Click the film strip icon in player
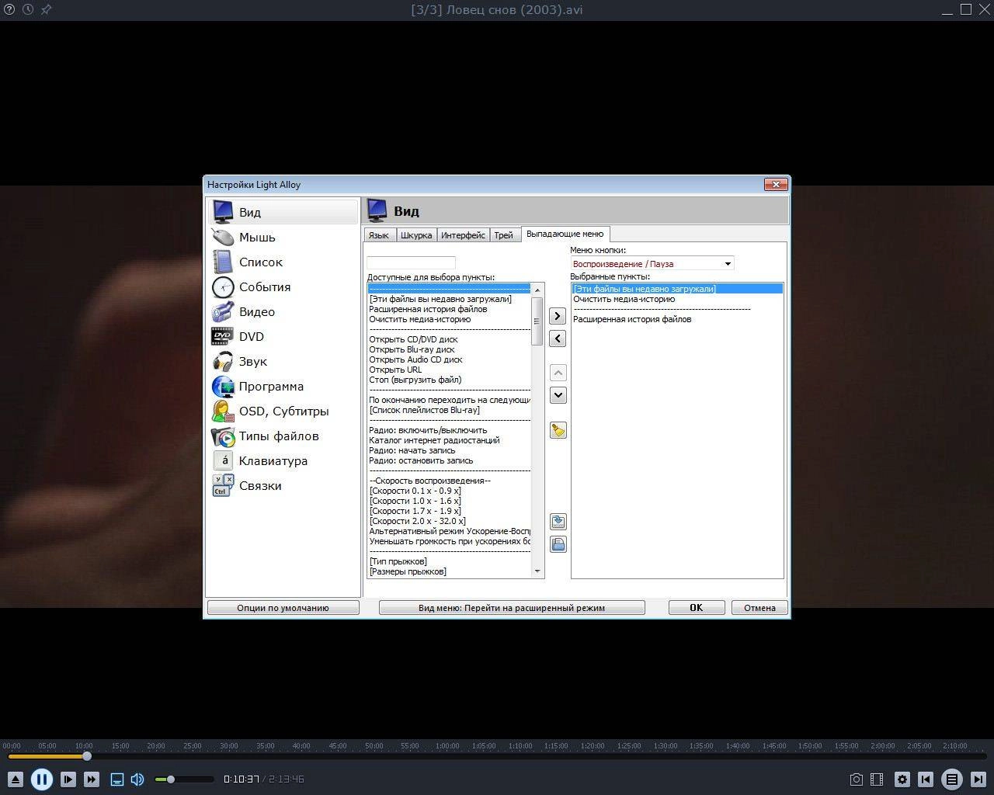The image size is (994, 795). tap(877, 779)
